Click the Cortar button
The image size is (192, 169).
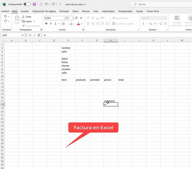27,17
